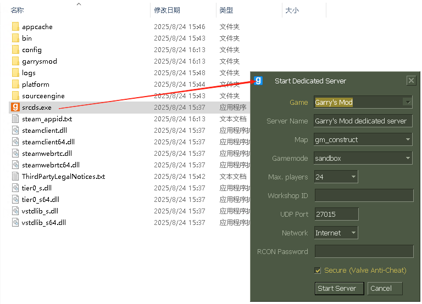Click the platform date 2025/8/24 15:44
Viewport: 422px width, 304px height.
[x=180, y=85]
